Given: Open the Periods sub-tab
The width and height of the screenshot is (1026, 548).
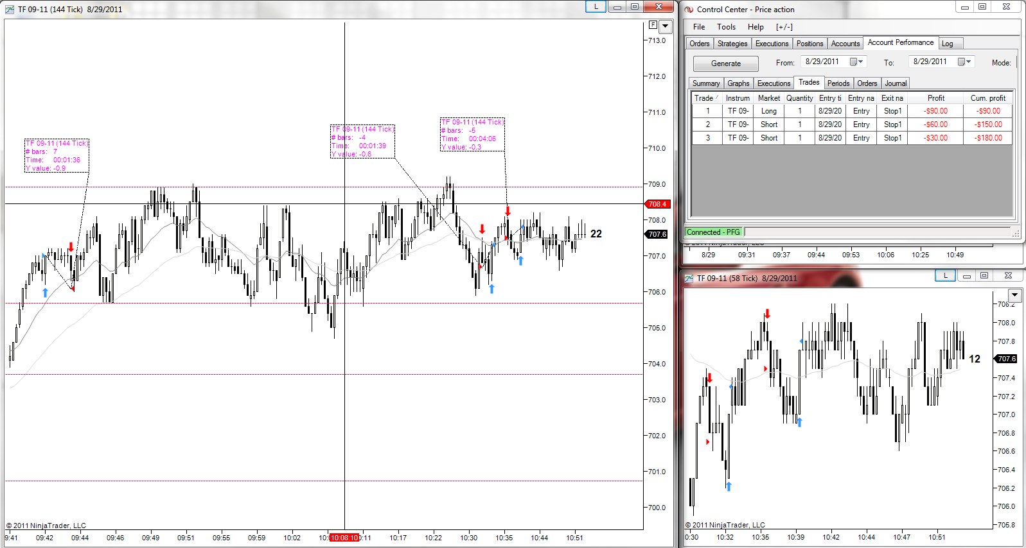Looking at the screenshot, I should 838,83.
